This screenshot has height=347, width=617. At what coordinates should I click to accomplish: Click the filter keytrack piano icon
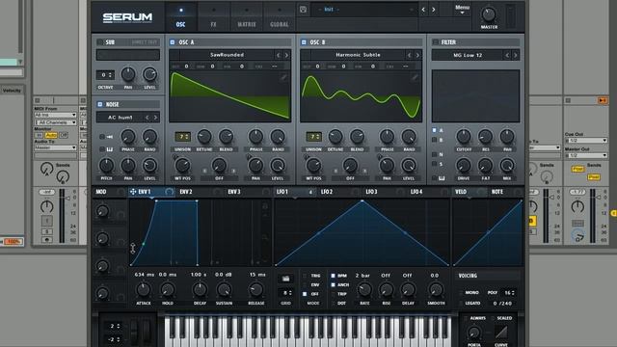[x=442, y=178]
